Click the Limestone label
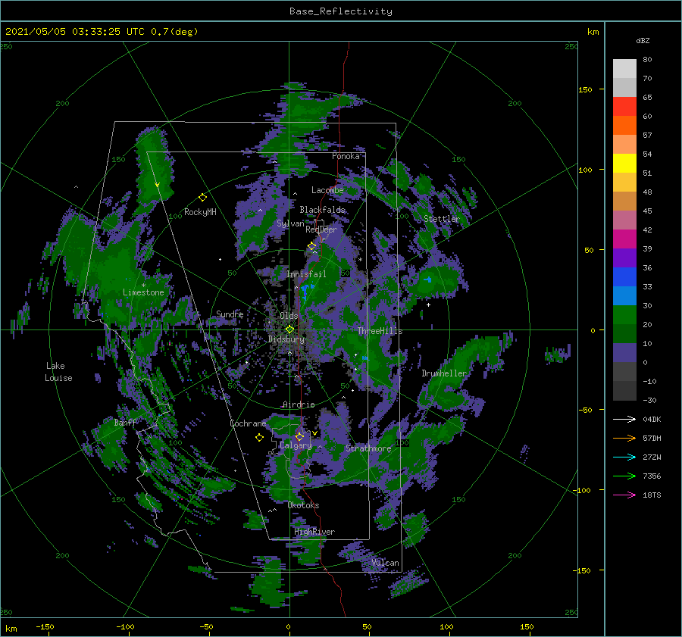Image resolution: width=682 pixels, height=637 pixels. (x=143, y=292)
